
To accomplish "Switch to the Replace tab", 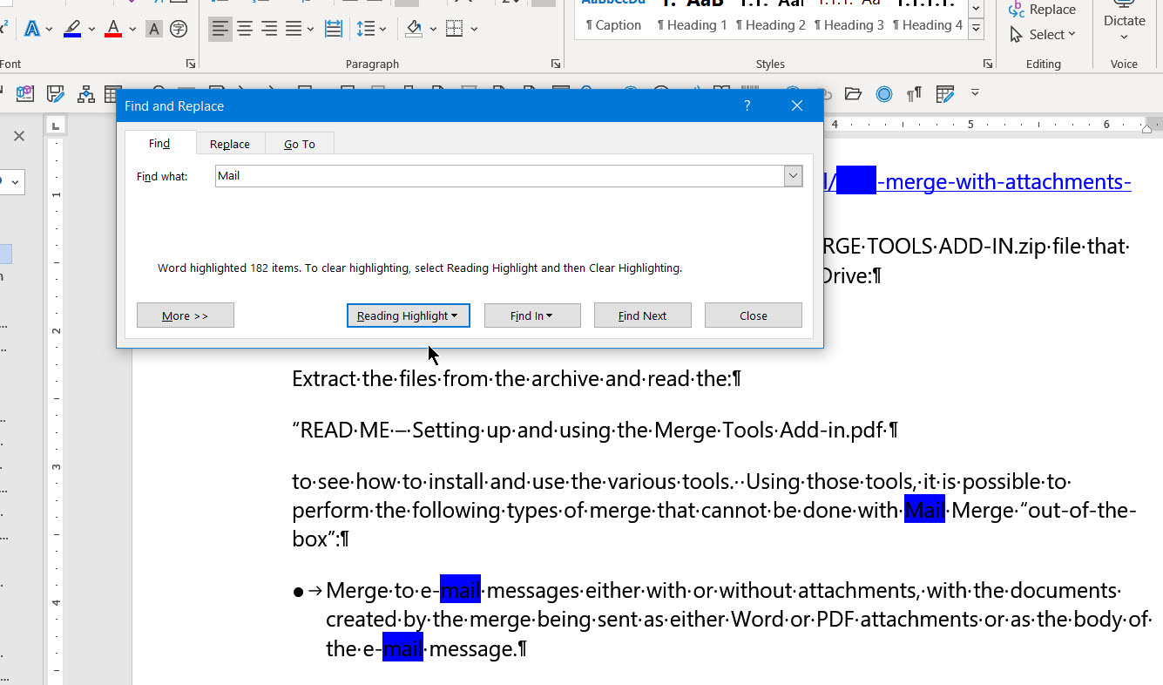I will pos(230,144).
